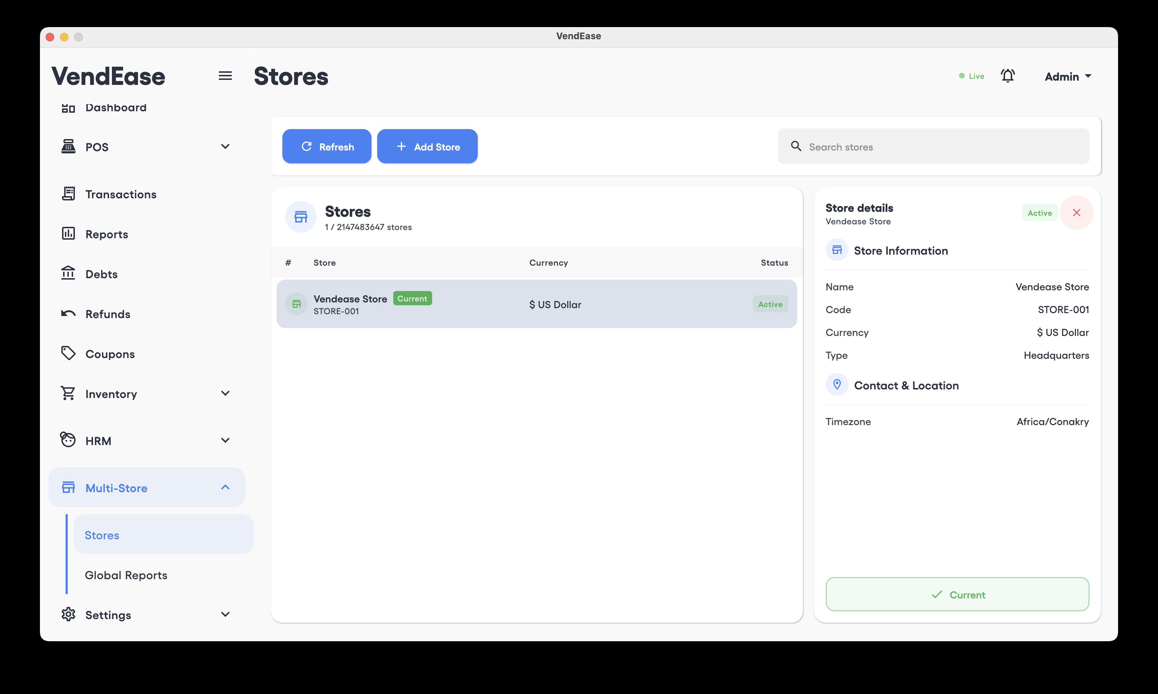Click the Coupons tag icon
1158x694 pixels.
(68, 353)
